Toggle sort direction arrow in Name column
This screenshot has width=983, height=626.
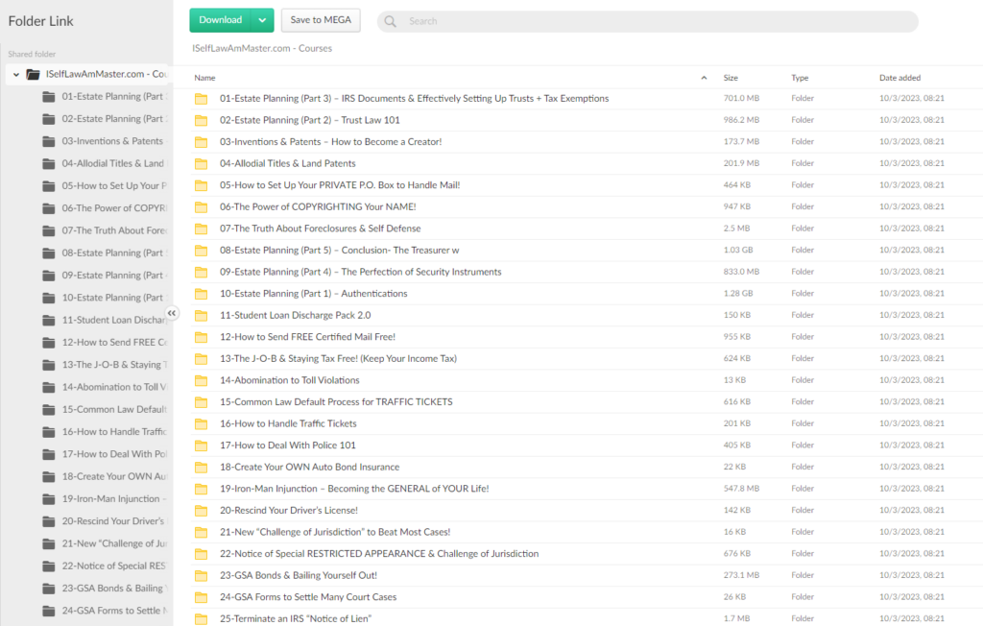coord(704,78)
